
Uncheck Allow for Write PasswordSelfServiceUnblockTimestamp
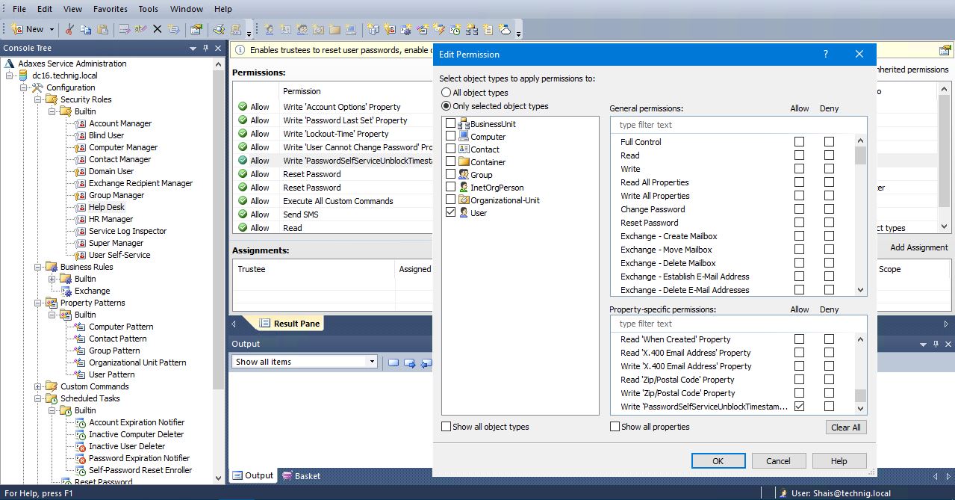(x=799, y=406)
